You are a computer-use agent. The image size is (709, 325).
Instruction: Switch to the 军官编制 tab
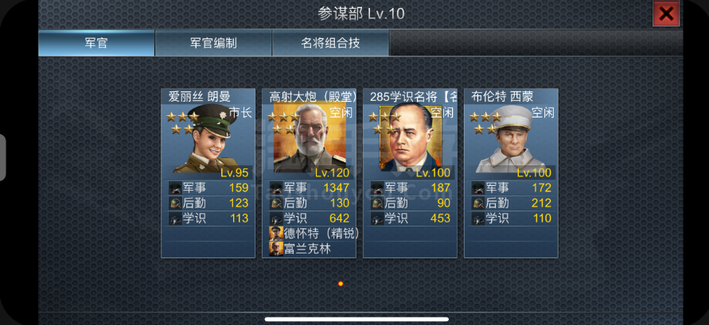point(213,43)
